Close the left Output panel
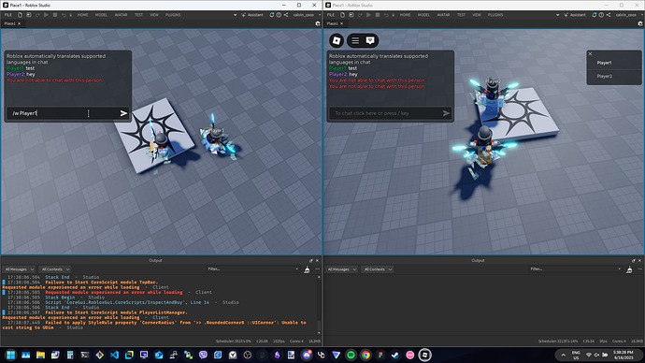Screen dimensions: 645x363 317,260
